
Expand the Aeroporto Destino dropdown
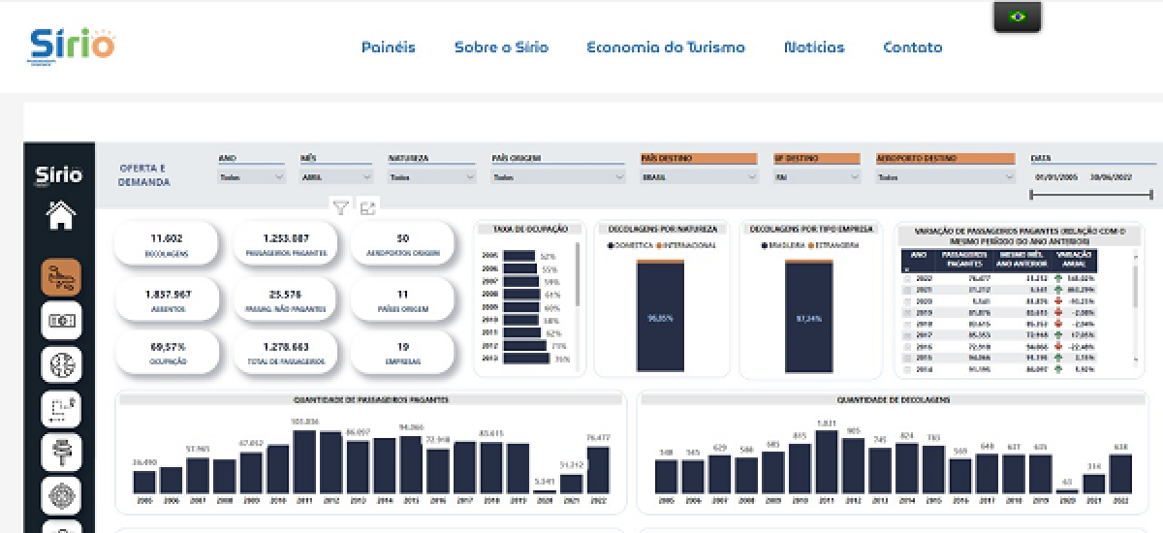(945, 177)
